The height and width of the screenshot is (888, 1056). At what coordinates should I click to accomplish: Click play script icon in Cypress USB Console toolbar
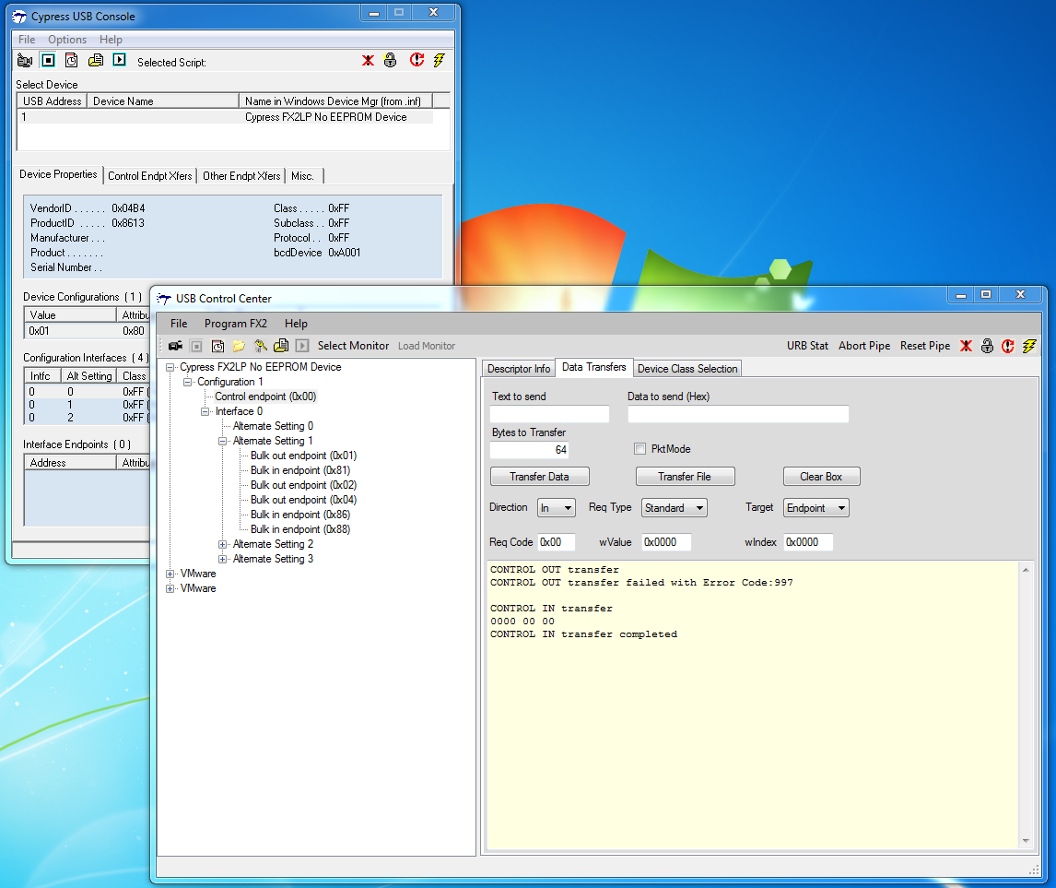119,60
